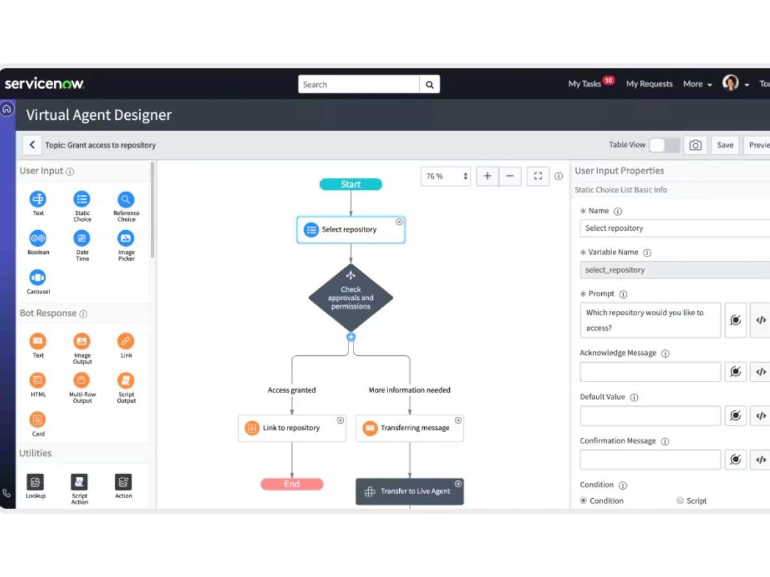Select the Script radio button
Screen dimensions: 770x577
(x=680, y=501)
